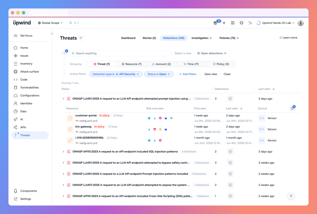Click Save view

click(211, 74)
